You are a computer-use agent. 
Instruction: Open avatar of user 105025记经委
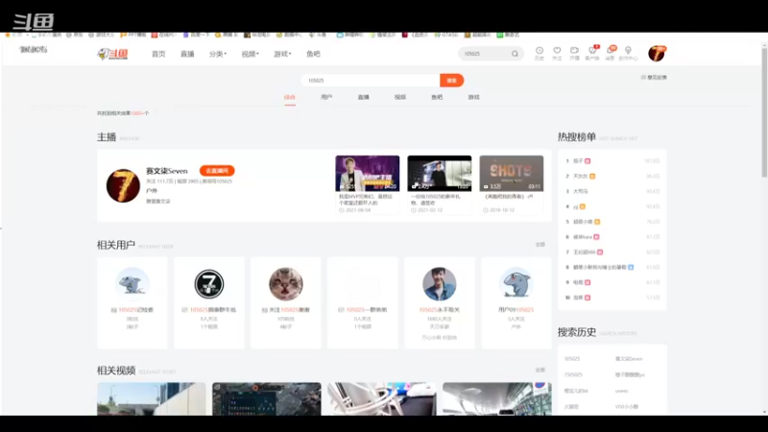pos(132,283)
